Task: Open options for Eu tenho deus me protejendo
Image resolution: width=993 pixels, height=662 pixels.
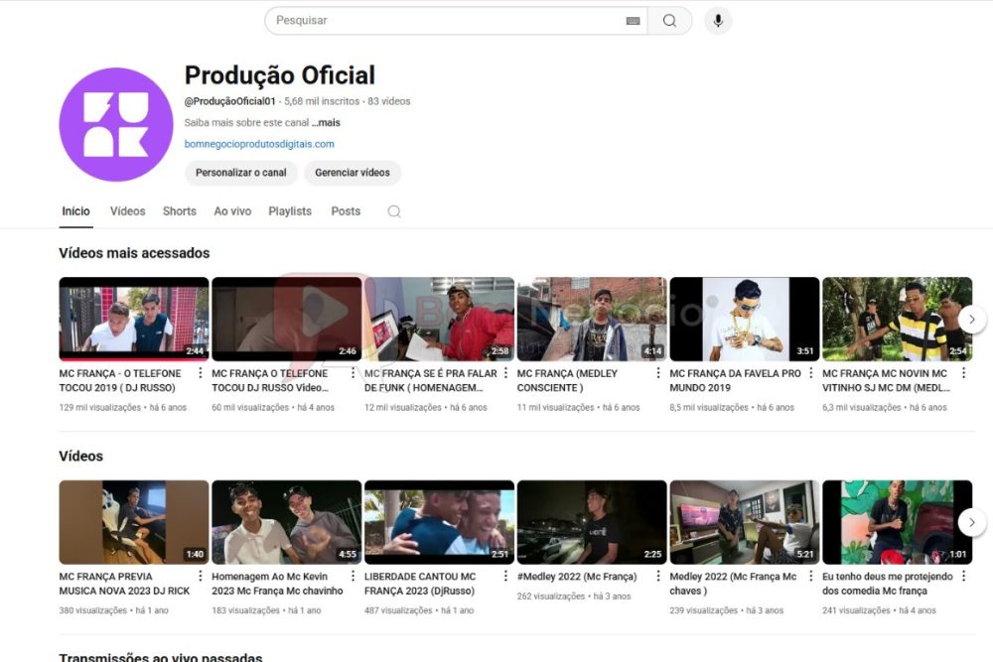Action: [x=963, y=576]
